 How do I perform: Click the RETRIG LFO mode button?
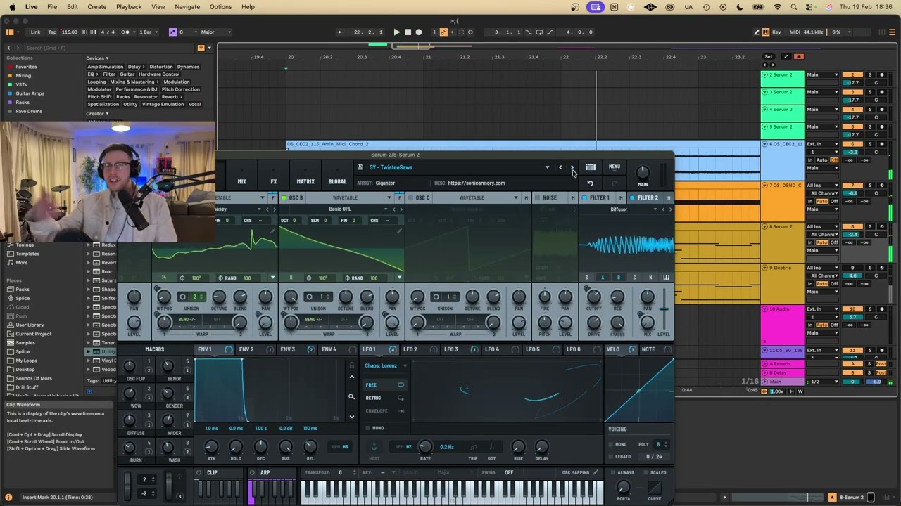[x=384, y=398]
